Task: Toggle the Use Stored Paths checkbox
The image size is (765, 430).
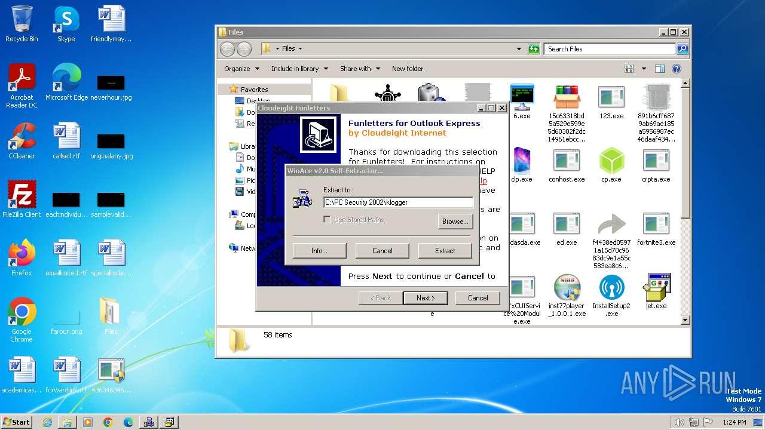Action: (x=327, y=219)
